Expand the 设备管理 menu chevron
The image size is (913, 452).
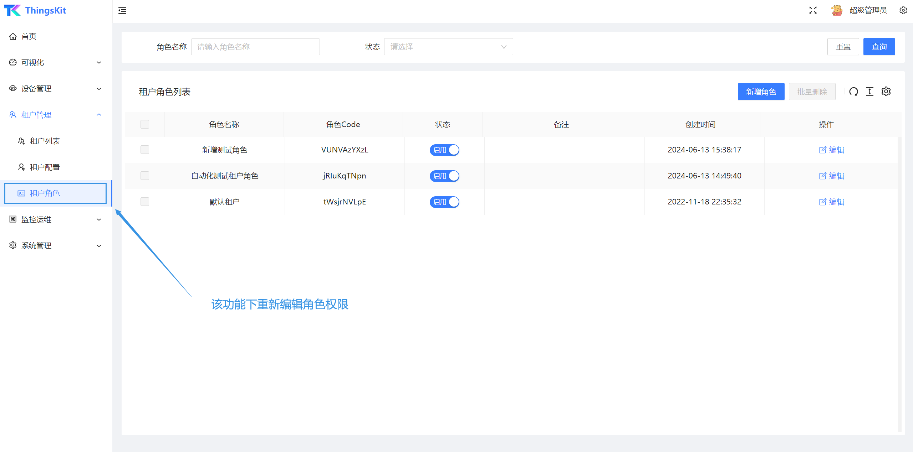99,89
